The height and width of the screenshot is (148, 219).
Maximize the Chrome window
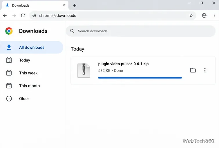point(201,3)
